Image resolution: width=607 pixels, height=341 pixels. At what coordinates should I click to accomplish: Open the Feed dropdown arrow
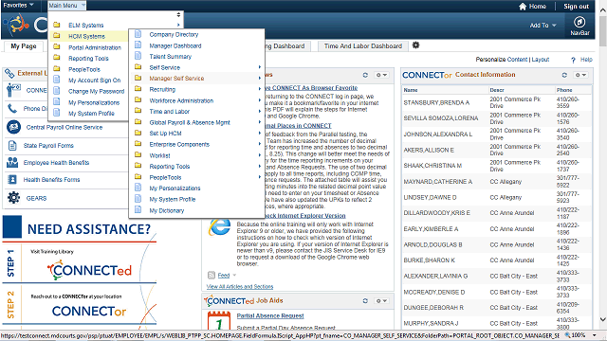[234, 275]
